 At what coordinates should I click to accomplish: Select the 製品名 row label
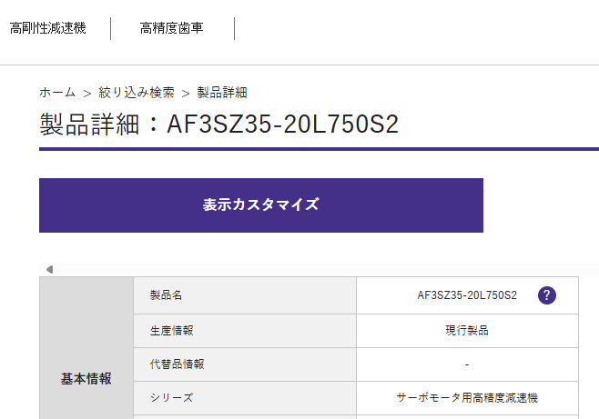[167, 295]
